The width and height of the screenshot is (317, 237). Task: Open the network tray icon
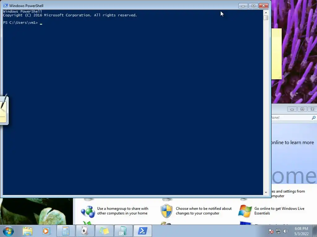coord(278,231)
